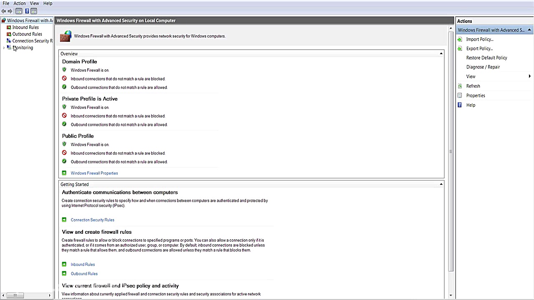Click green arrow beside Outbound Rules link
Screen dimensions: 534x300
[64, 273]
